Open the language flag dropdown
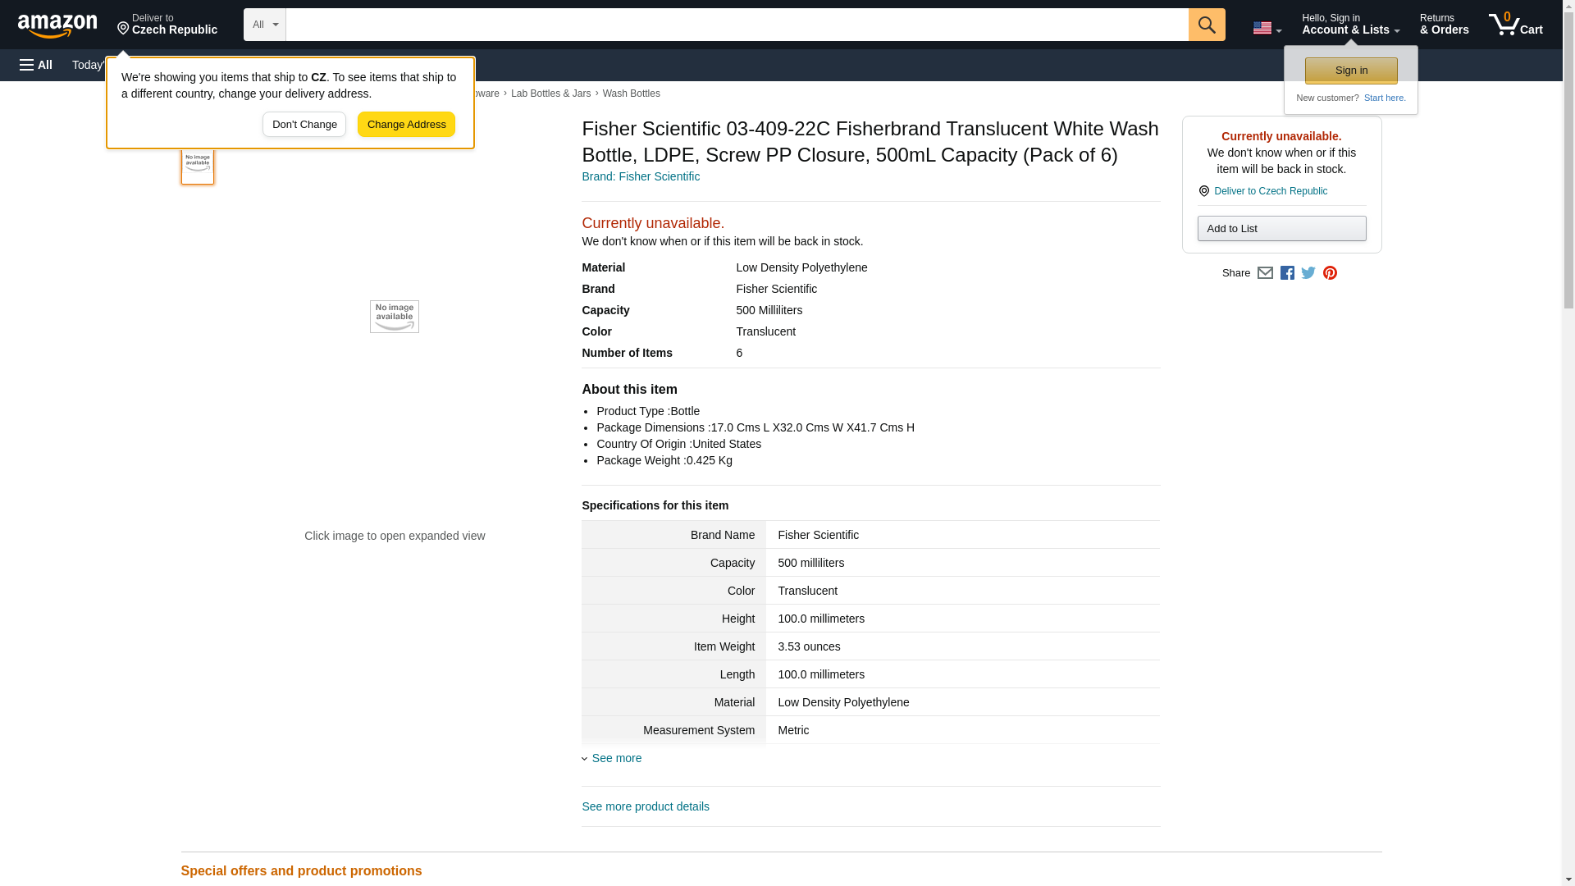1575x886 pixels. 1267,28
